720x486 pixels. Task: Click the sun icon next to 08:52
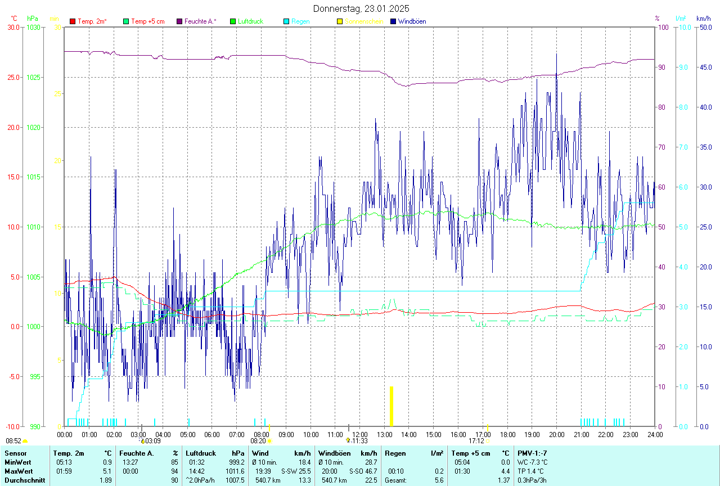pos(25,442)
